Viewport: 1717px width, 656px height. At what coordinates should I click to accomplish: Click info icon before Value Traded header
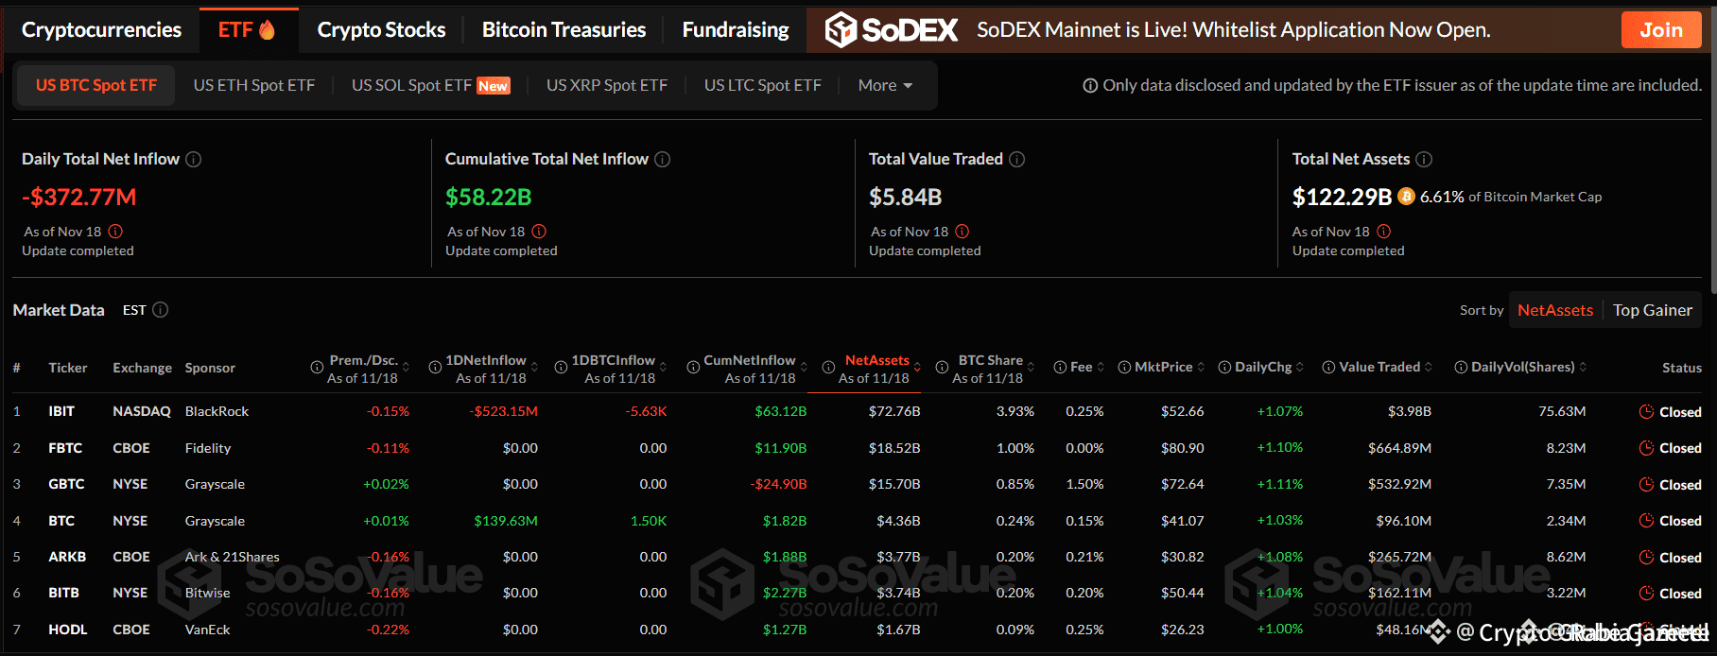[x=1328, y=368]
